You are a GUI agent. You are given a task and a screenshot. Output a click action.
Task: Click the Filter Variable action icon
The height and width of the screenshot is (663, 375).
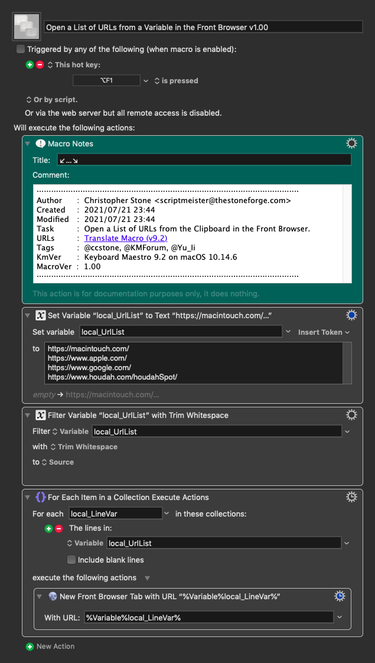tap(41, 415)
